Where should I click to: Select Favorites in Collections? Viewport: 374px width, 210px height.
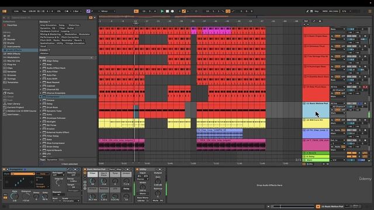click(x=12, y=25)
